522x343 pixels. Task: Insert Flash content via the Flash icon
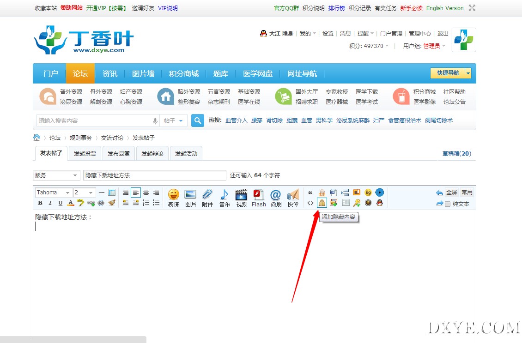point(258,197)
